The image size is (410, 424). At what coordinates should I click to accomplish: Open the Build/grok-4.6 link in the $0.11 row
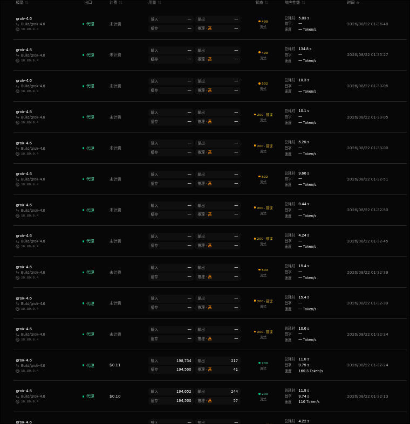(33, 366)
